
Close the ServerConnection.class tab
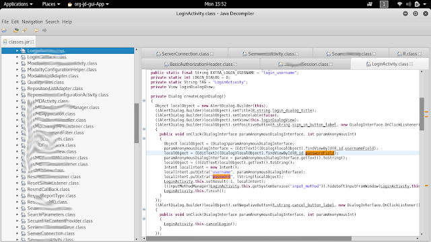pos(211,54)
